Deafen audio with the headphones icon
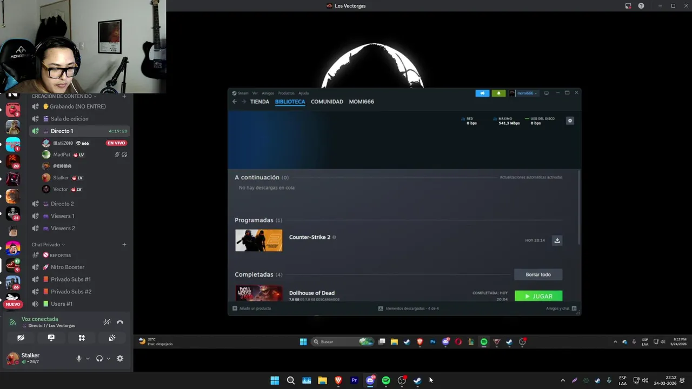This screenshot has height=389, width=692. point(99,358)
